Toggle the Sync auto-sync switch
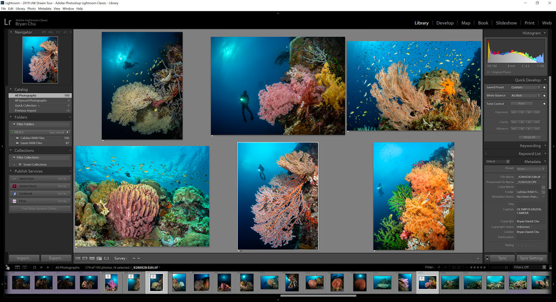556x302 pixels. pyautogui.click(x=487, y=259)
